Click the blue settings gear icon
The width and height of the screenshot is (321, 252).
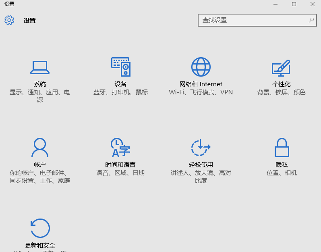(x=9, y=20)
